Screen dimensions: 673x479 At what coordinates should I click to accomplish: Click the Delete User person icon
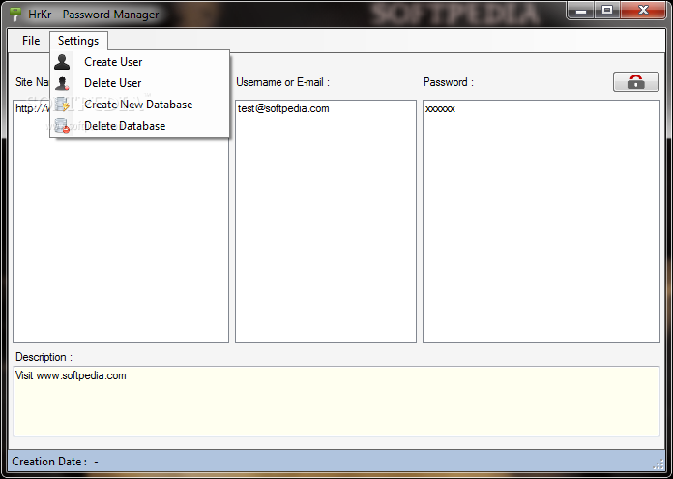[62, 83]
